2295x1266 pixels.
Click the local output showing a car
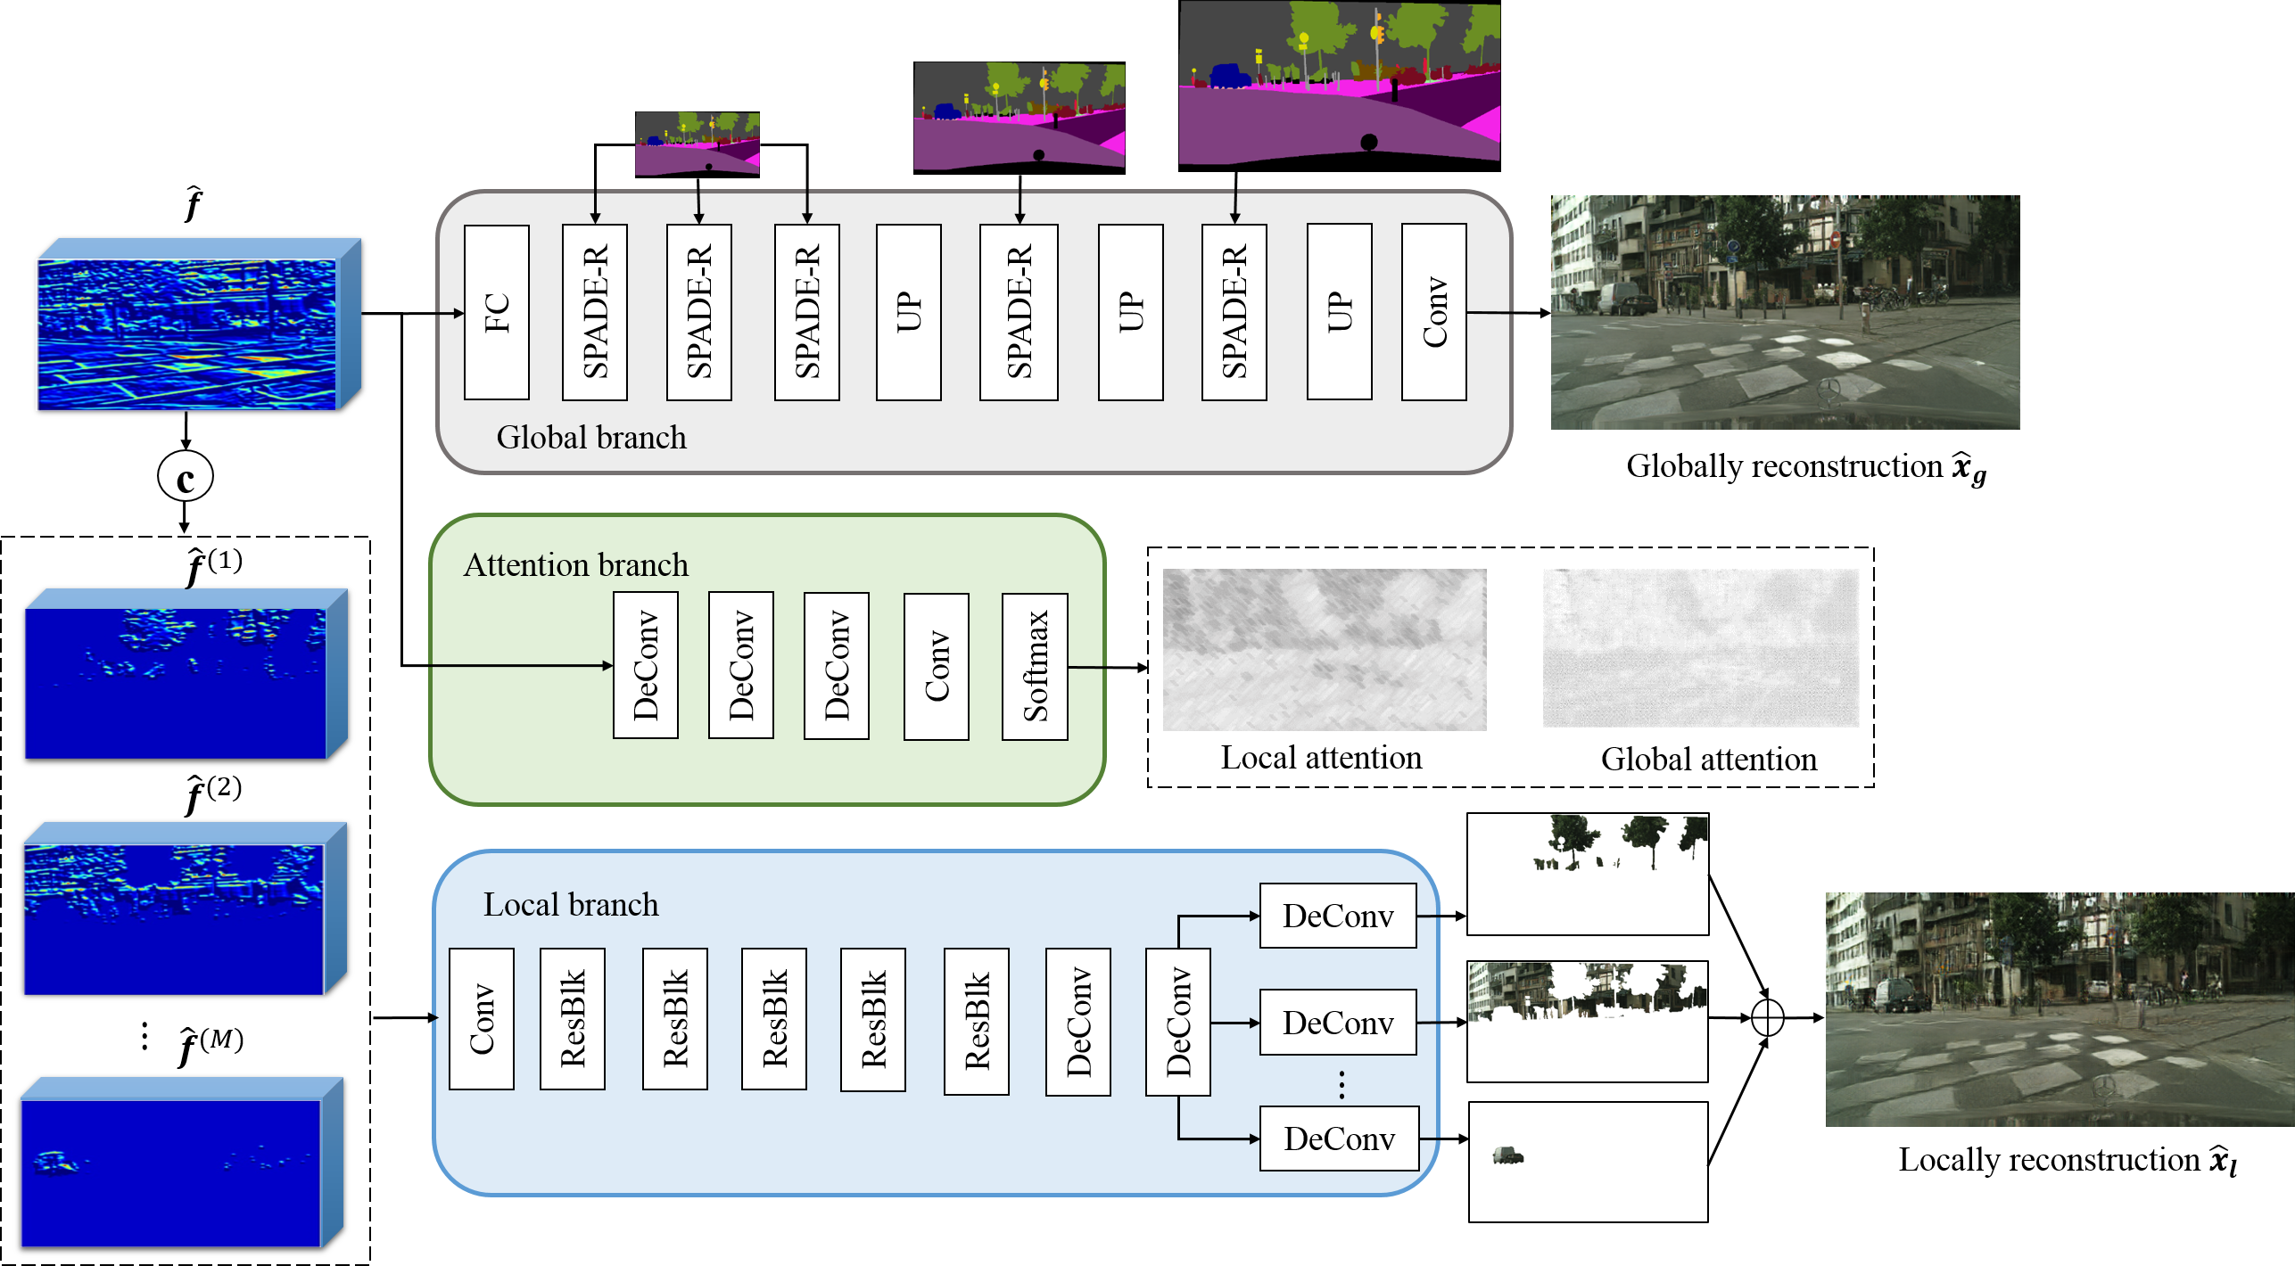[x=1588, y=1162]
